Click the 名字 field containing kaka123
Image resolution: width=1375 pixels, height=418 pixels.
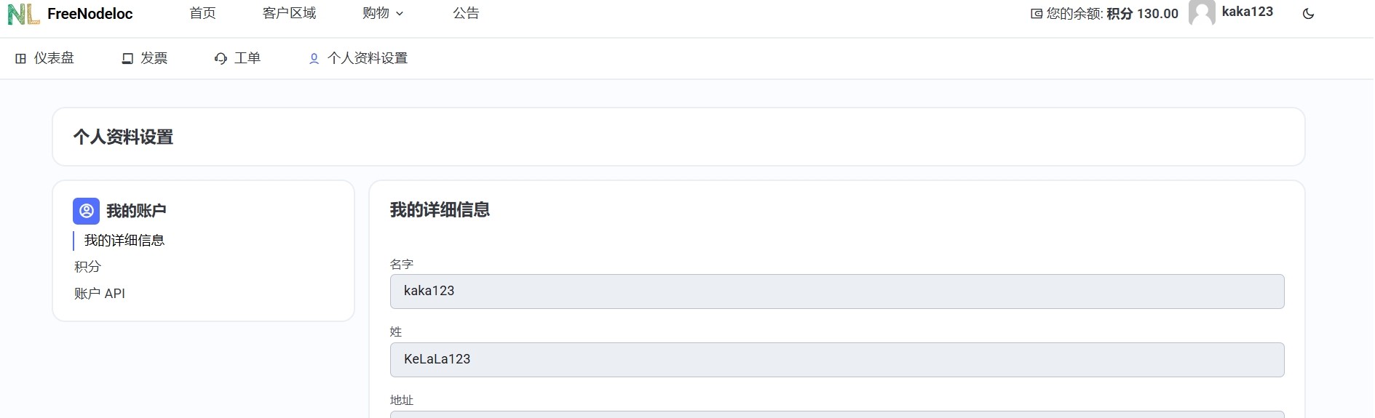(837, 292)
